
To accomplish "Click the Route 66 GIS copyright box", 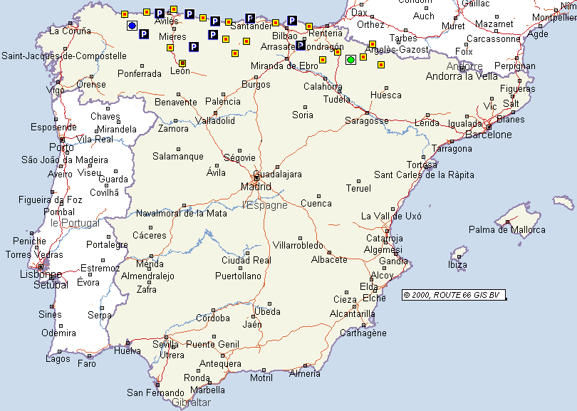I will (454, 295).
